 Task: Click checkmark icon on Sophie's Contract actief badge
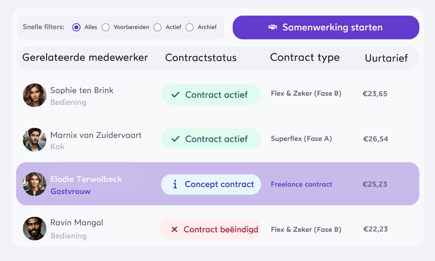pyautogui.click(x=176, y=94)
